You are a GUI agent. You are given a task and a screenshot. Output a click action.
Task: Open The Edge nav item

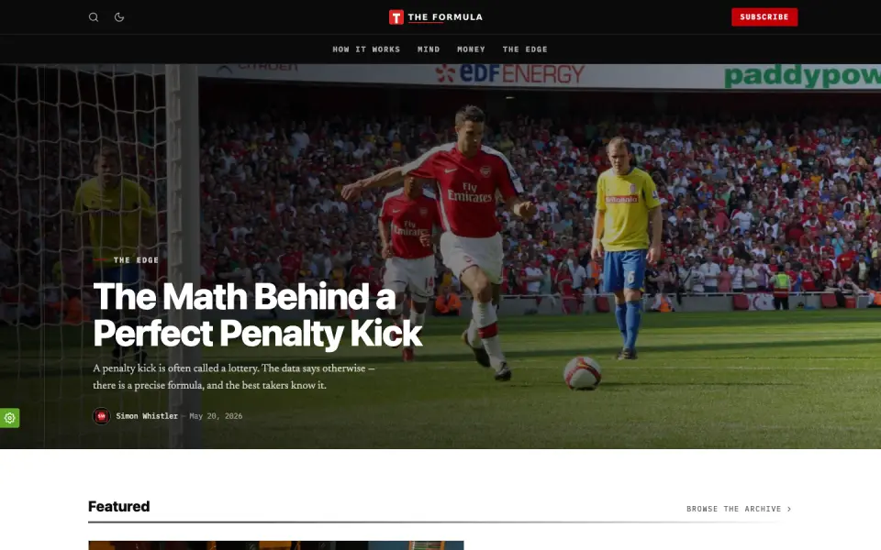(525, 49)
